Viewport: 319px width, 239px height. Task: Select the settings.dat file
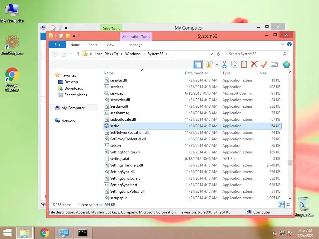tap(192, 158)
